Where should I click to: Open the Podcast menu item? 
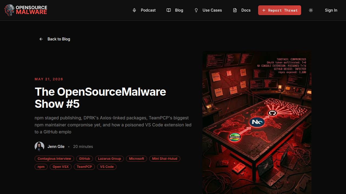pyautogui.click(x=144, y=10)
